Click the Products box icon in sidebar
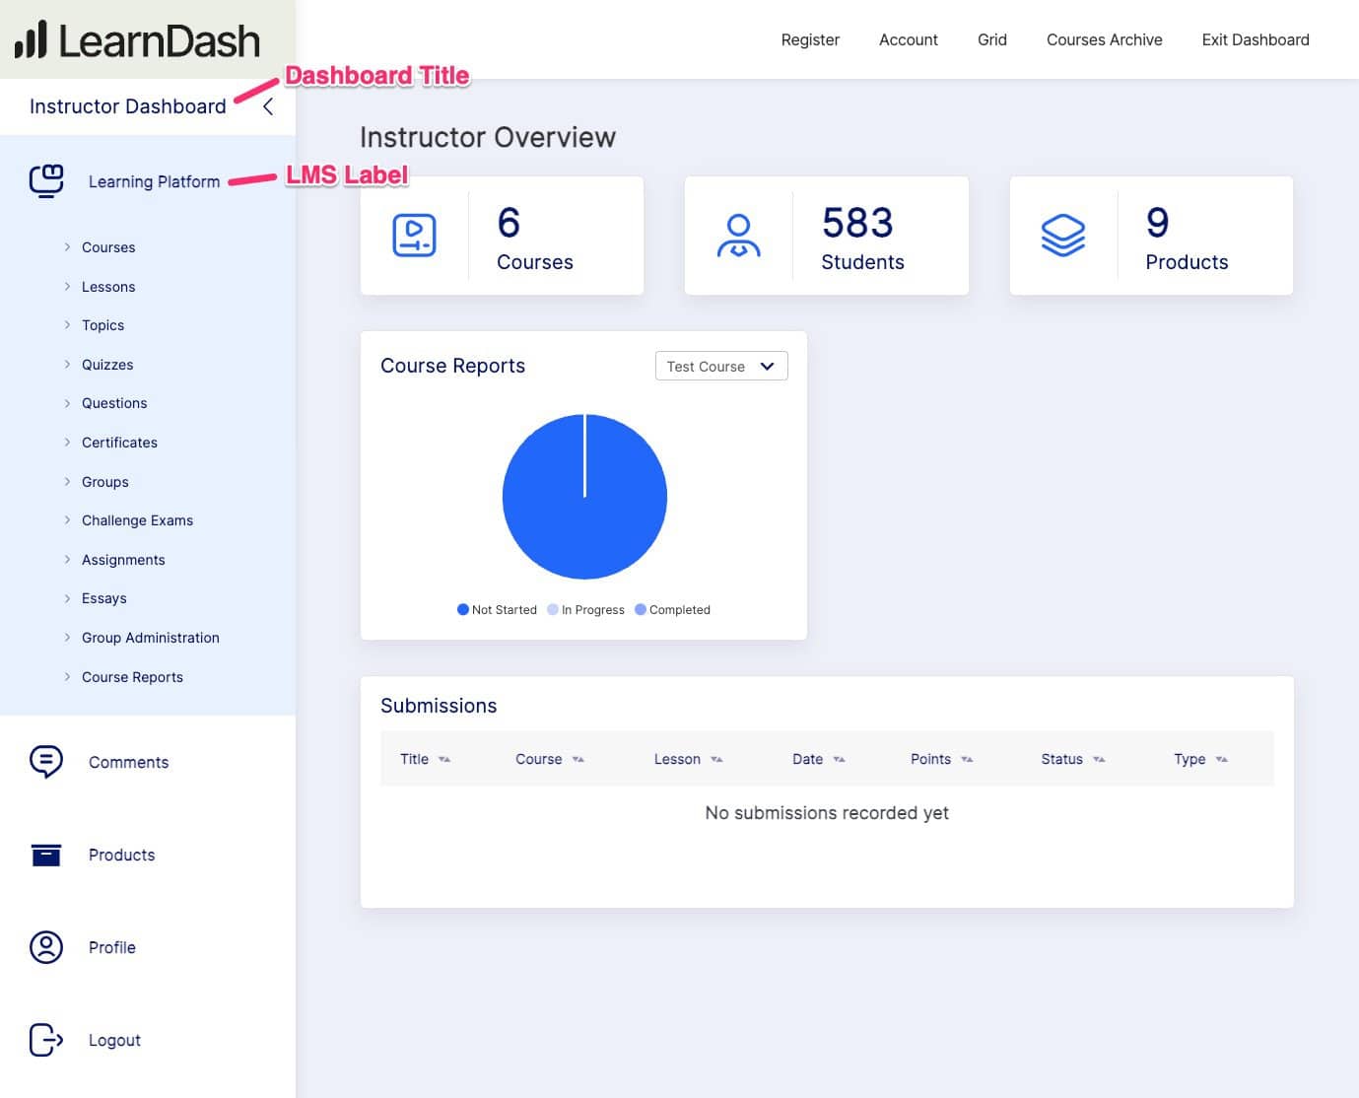Viewport: 1359px width, 1098px height. (45, 855)
